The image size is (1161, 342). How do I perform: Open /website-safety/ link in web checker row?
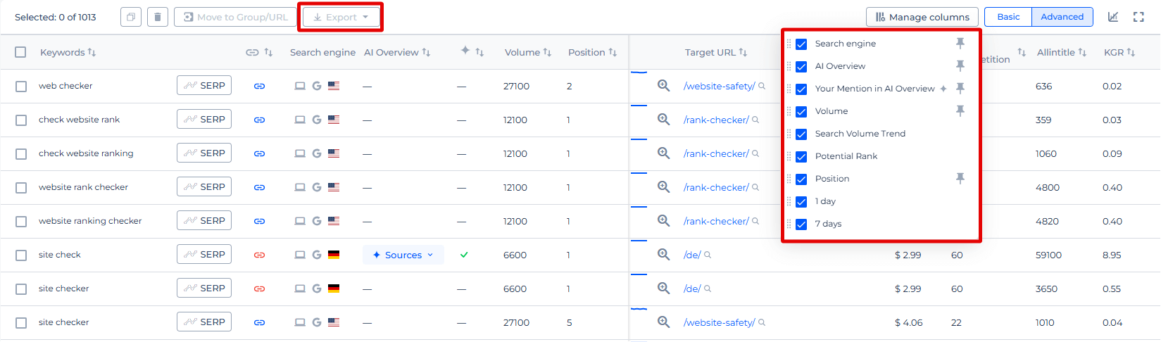pyautogui.click(x=719, y=86)
